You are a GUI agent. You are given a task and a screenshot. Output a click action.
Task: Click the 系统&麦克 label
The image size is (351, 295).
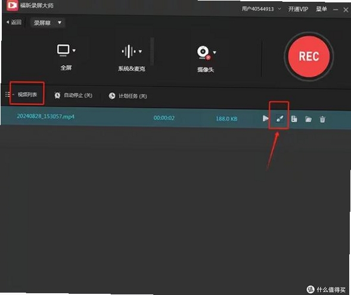tap(132, 68)
